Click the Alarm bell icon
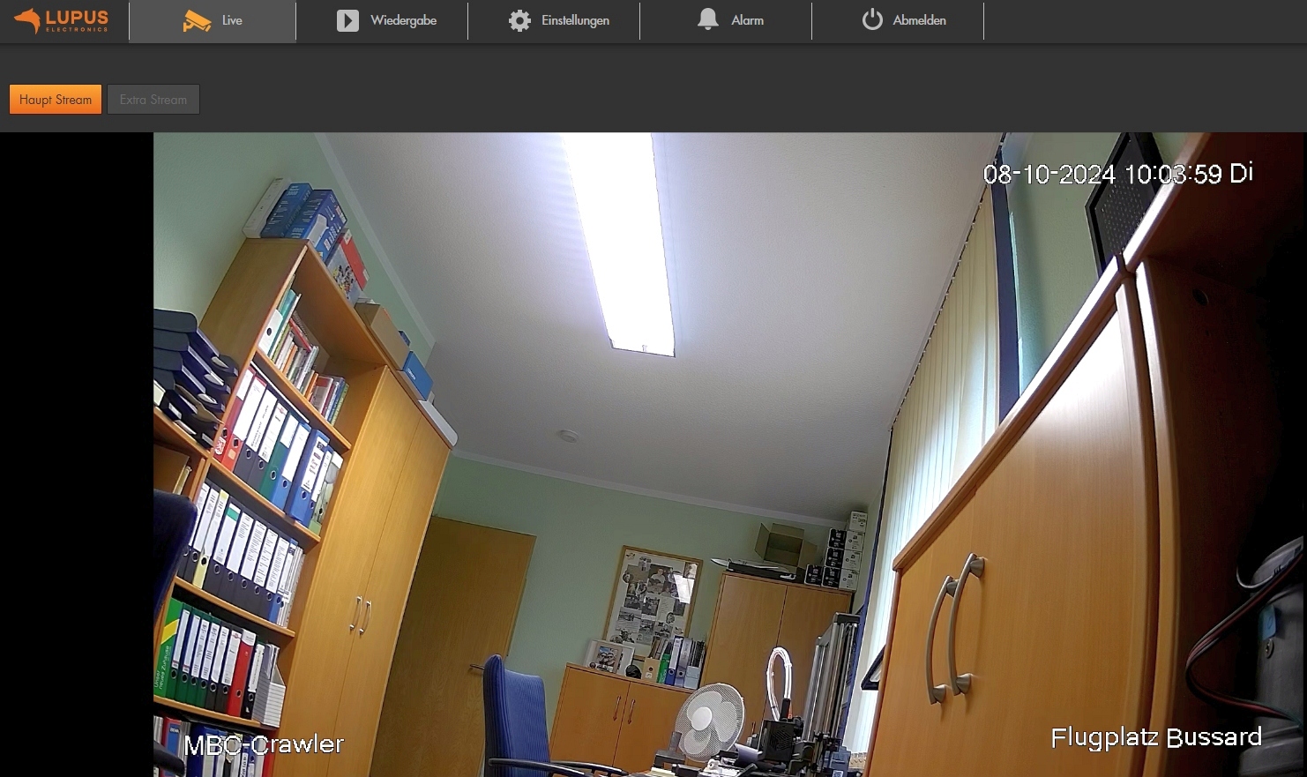Image resolution: width=1307 pixels, height=777 pixels. click(x=708, y=19)
